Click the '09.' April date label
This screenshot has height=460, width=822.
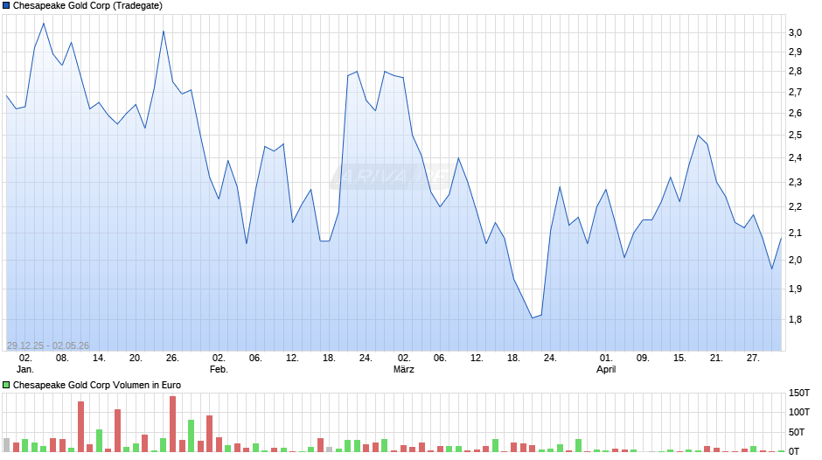[643, 359]
